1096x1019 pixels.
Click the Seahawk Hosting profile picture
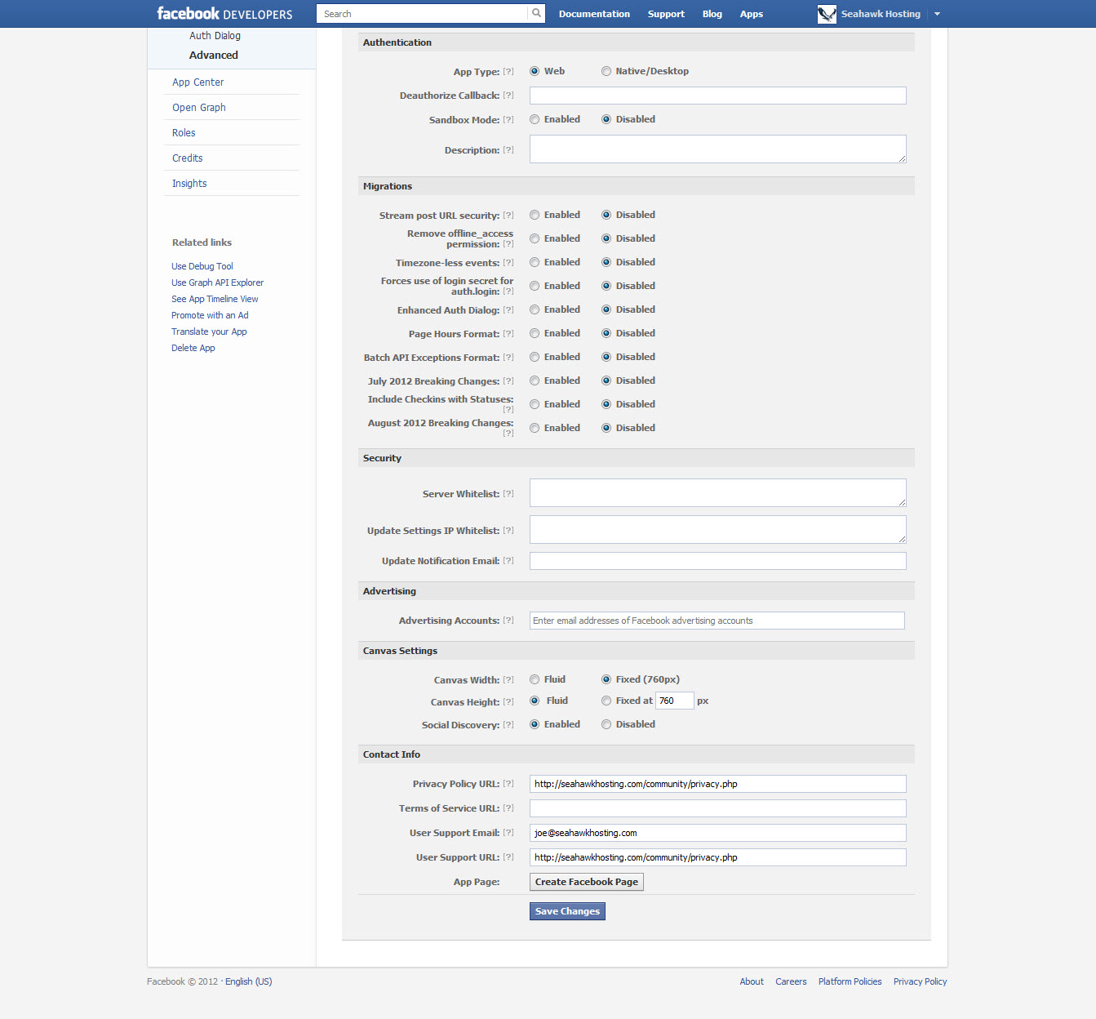click(x=827, y=14)
